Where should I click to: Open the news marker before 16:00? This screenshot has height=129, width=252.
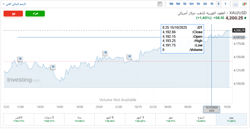click(53, 67)
